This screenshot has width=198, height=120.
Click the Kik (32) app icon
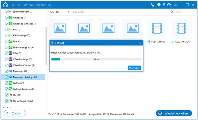click(x=11, y=30)
